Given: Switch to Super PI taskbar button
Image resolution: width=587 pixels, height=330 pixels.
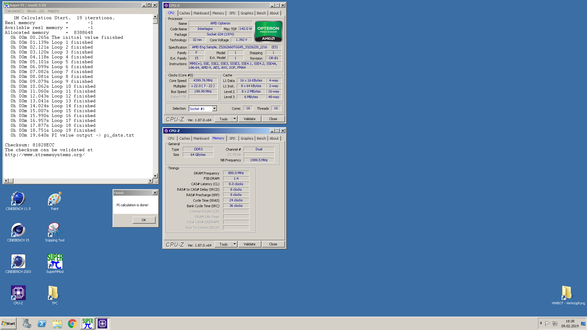Looking at the screenshot, I should click(x=87, y=324).
